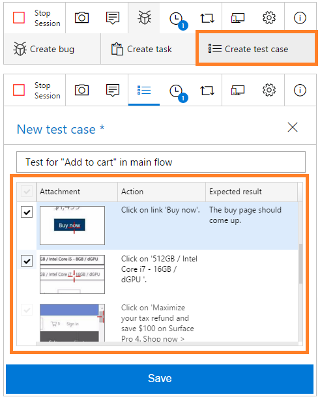Open the Sign in page screenshot thumbnail
Viewport: 320px width, 399px height.
(x=72, y=323)
